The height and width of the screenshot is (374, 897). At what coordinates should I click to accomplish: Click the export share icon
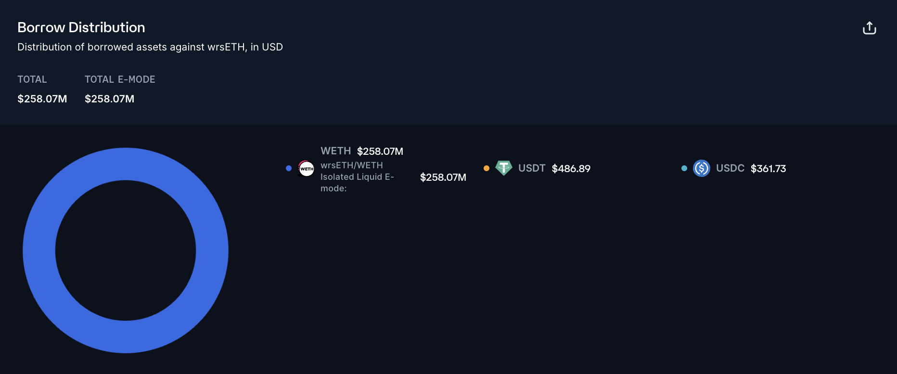click(x=869, y=28)
